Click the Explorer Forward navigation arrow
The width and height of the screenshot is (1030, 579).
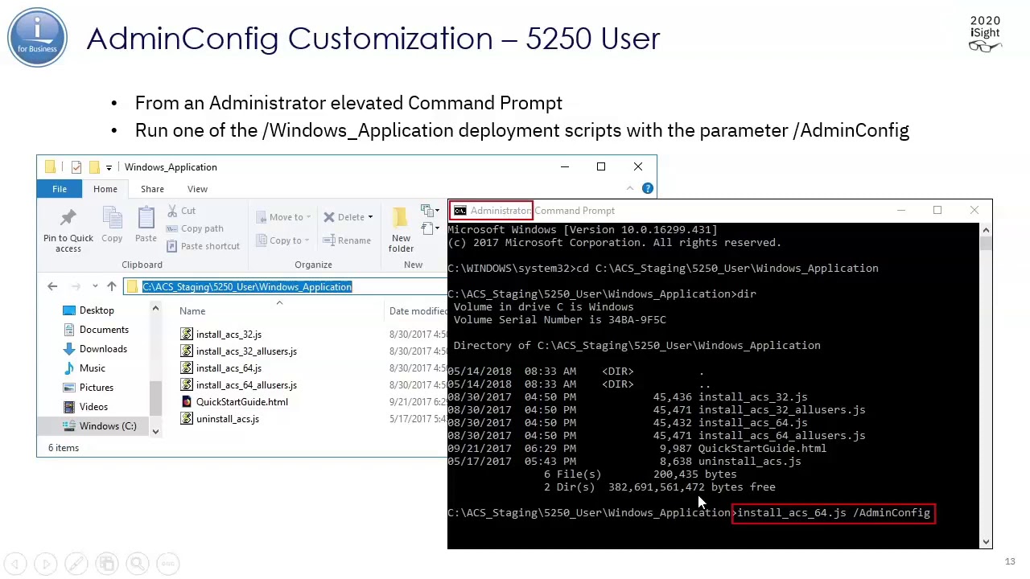[x=76, y=286]
